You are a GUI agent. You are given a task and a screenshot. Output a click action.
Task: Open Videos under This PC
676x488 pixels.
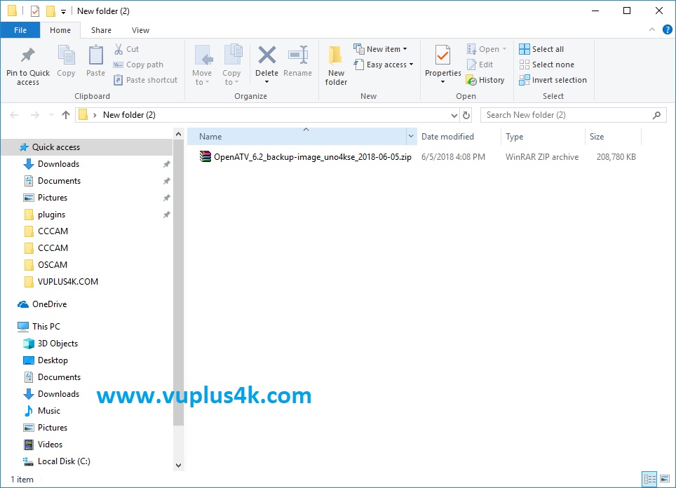[50, 444]
